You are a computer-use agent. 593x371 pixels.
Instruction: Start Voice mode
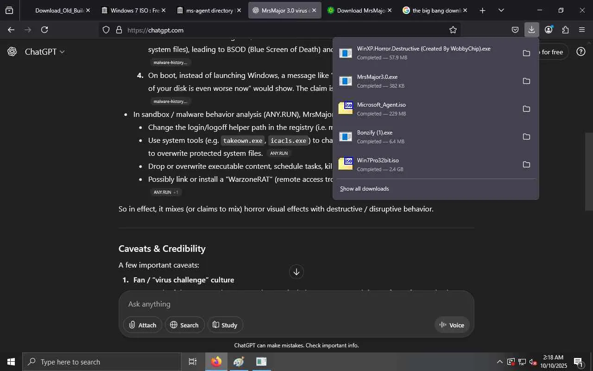[x=452, y=325]
